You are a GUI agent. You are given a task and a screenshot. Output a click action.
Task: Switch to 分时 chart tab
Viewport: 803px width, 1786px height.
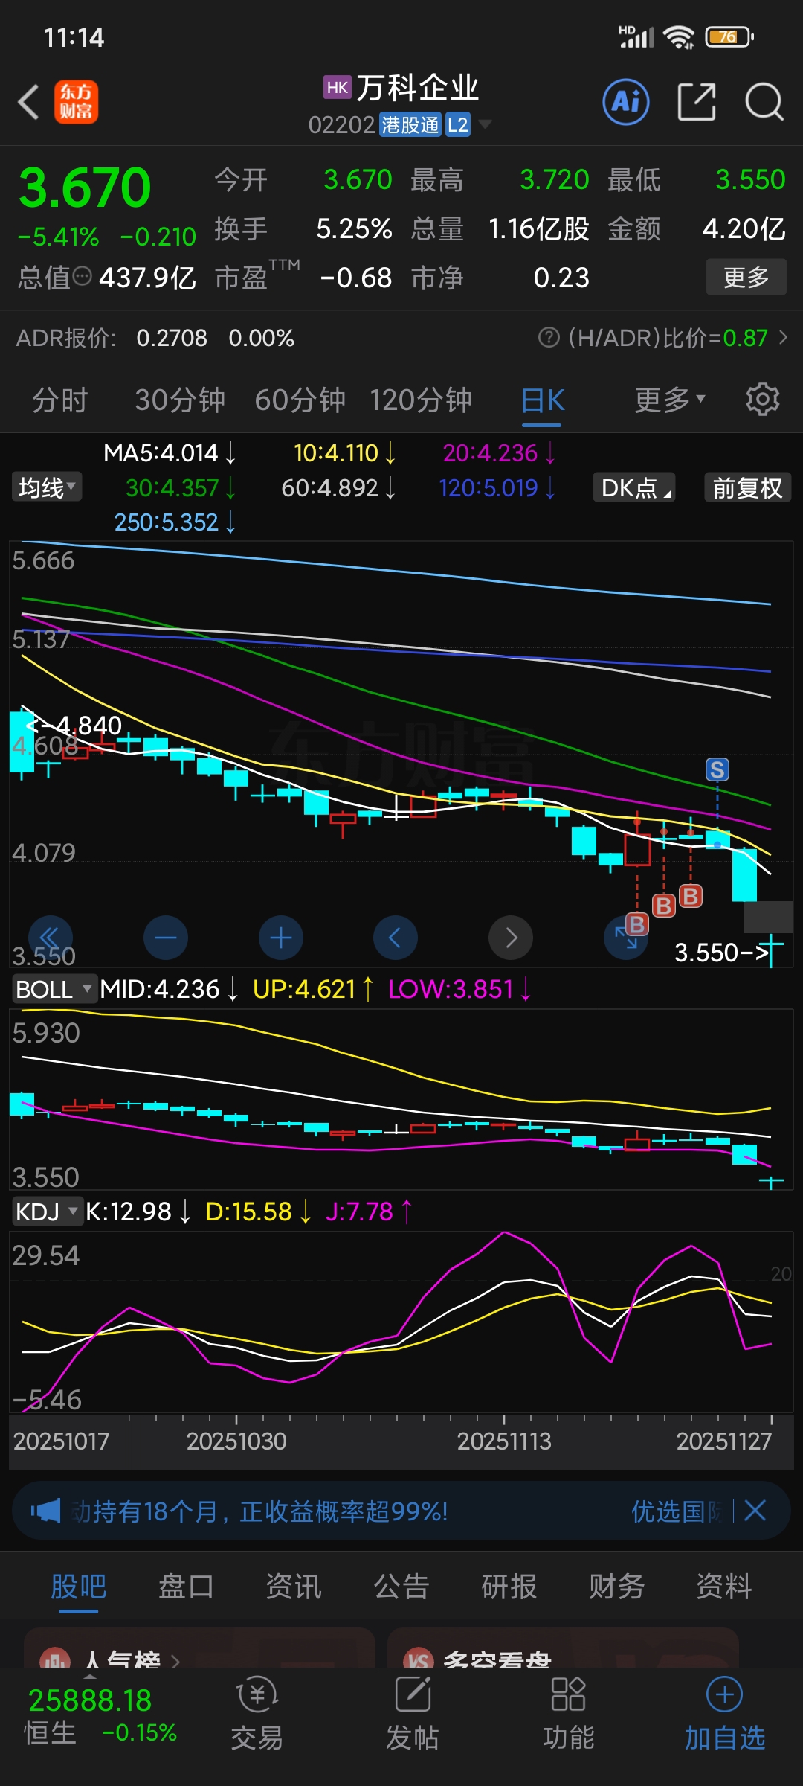59,400
